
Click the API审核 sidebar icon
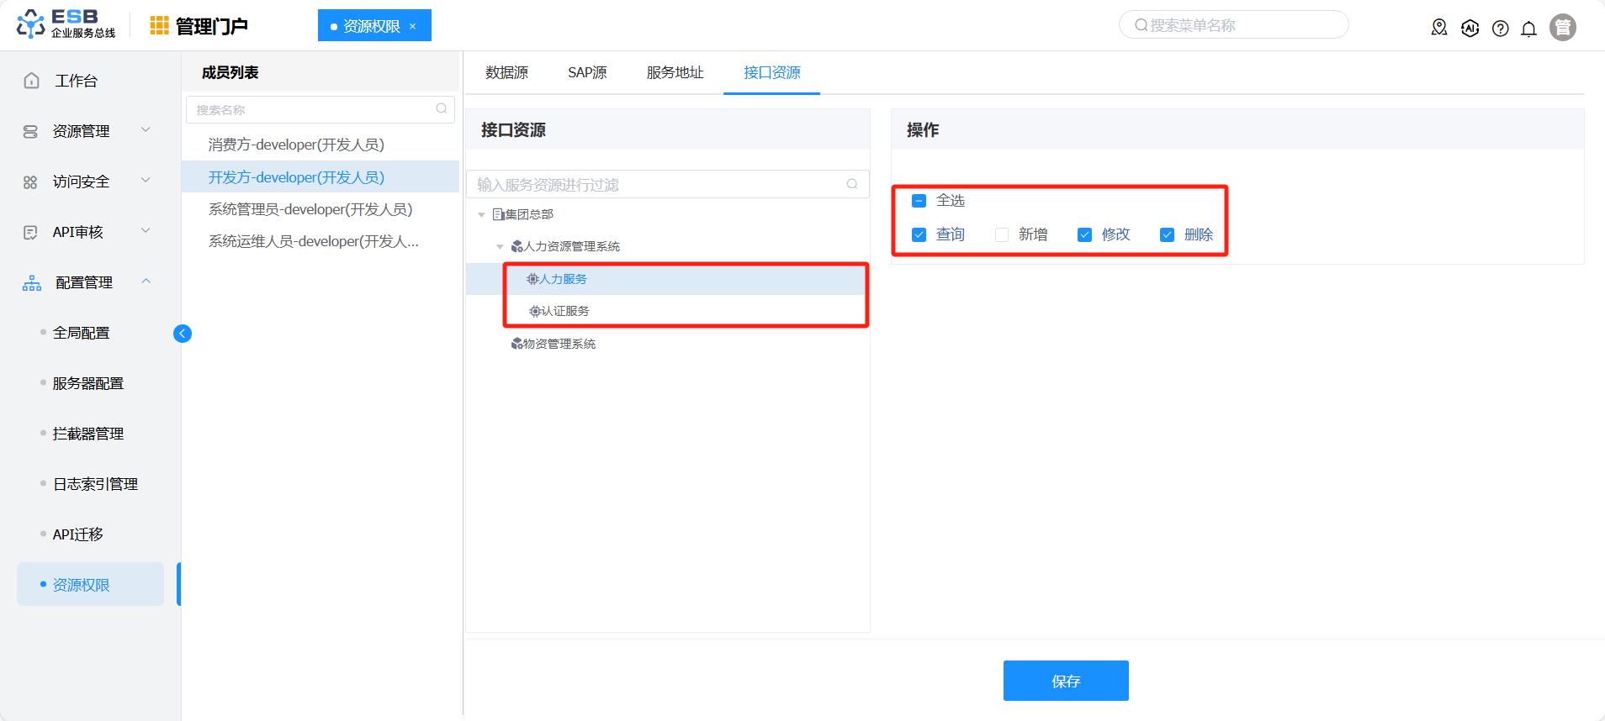tap(30, 233)
